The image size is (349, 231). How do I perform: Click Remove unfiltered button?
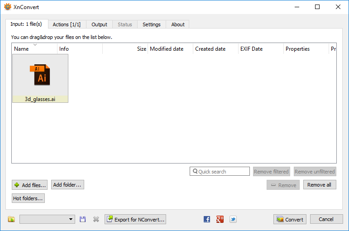point(315,172)
